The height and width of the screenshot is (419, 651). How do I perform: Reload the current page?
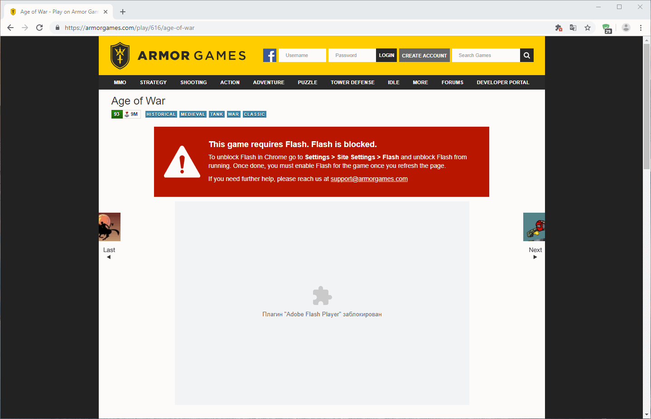[39, 28]
